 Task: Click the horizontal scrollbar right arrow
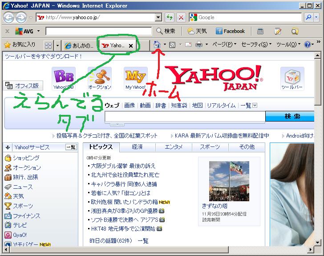310,250
